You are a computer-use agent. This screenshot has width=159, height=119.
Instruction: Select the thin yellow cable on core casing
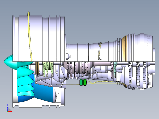(x=100, y=51)
